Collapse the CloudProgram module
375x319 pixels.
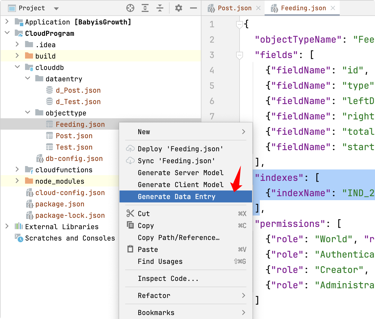pyautogui.click(x=7, y=33)
